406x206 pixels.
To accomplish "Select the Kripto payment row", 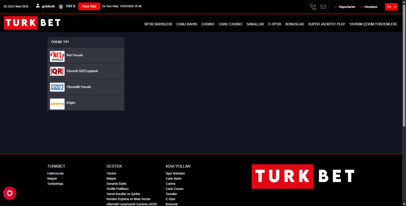I will tap(86, 103).
